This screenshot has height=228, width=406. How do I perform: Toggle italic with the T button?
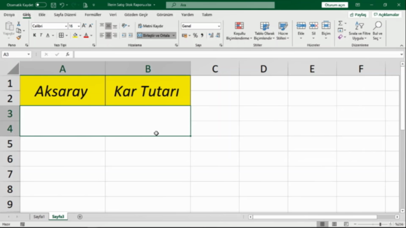(41, 35)
